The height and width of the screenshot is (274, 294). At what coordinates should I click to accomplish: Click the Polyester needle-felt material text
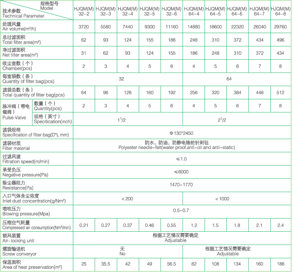point(177,148)
